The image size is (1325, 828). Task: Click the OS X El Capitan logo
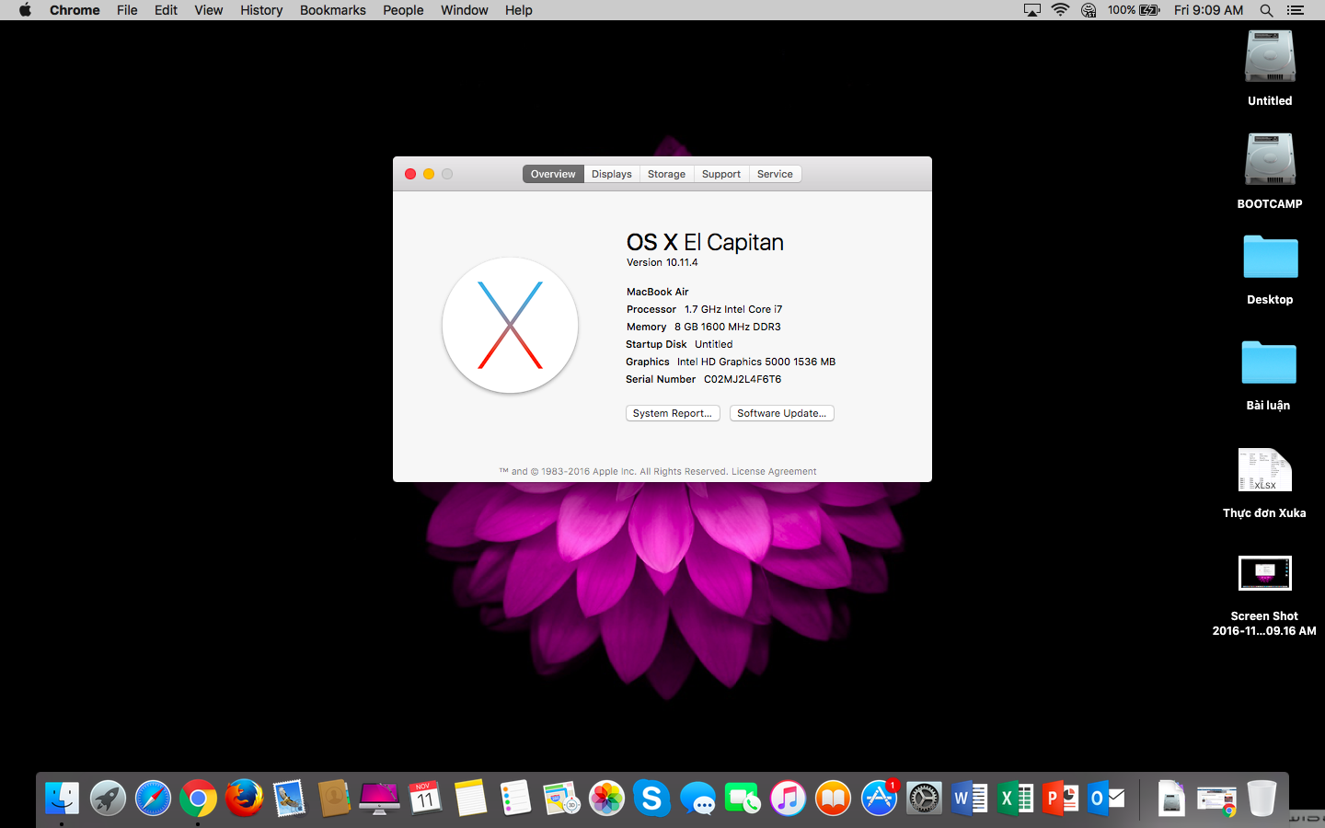click(x=510, y=326)
